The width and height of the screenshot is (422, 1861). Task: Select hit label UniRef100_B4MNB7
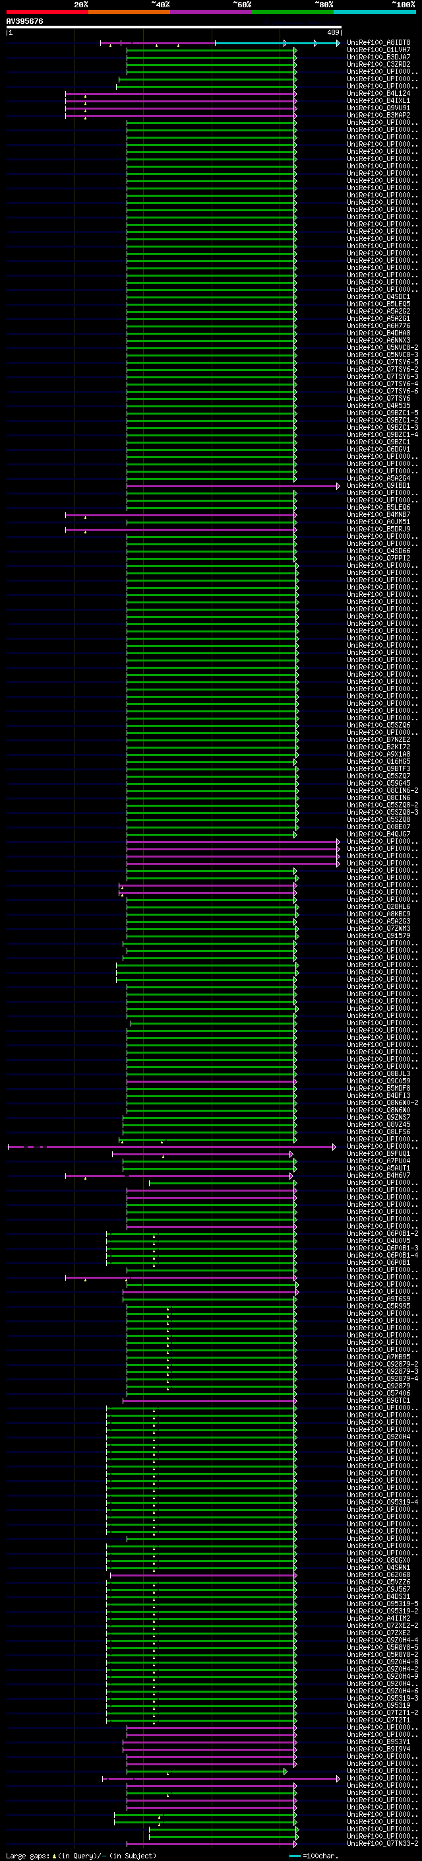pyautogui.click(x=378, y=514)
